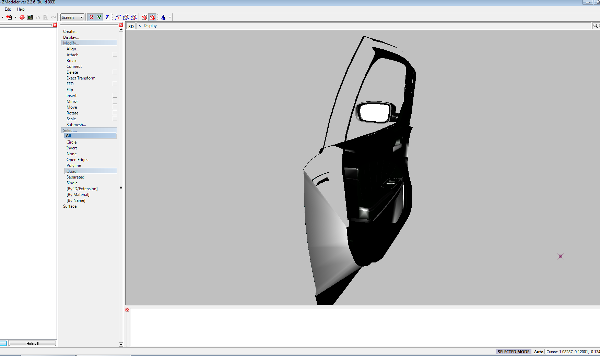Image resolution: width=600 pixels, height=356 pixels.
Task: Select the Move tool
Action: (72, 107)
